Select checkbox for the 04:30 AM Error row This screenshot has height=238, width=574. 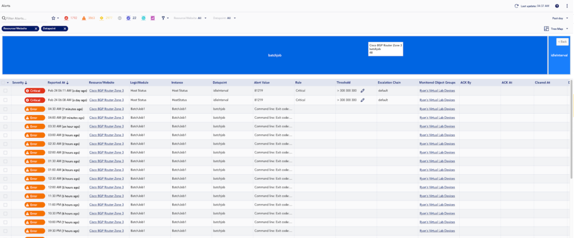pos(5,109)
